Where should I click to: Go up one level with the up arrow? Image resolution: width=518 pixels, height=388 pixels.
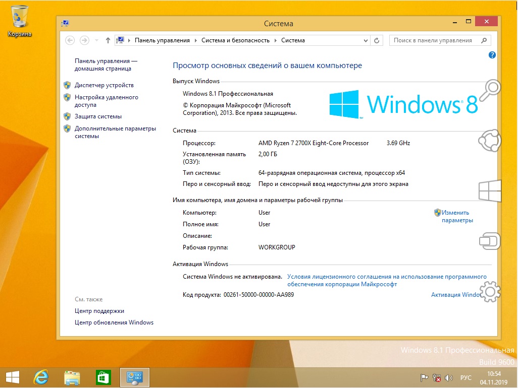pyautogui.click(x=108, y=40)
